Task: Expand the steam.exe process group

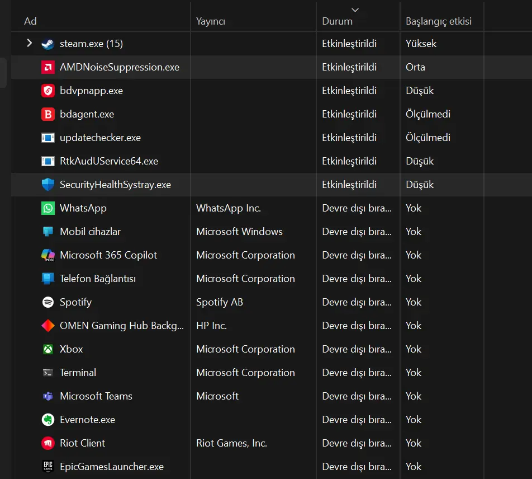Action: coord(30,43)
